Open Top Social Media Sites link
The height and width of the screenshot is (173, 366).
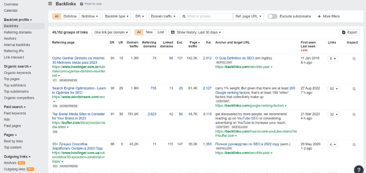click(x=78, y=116)
